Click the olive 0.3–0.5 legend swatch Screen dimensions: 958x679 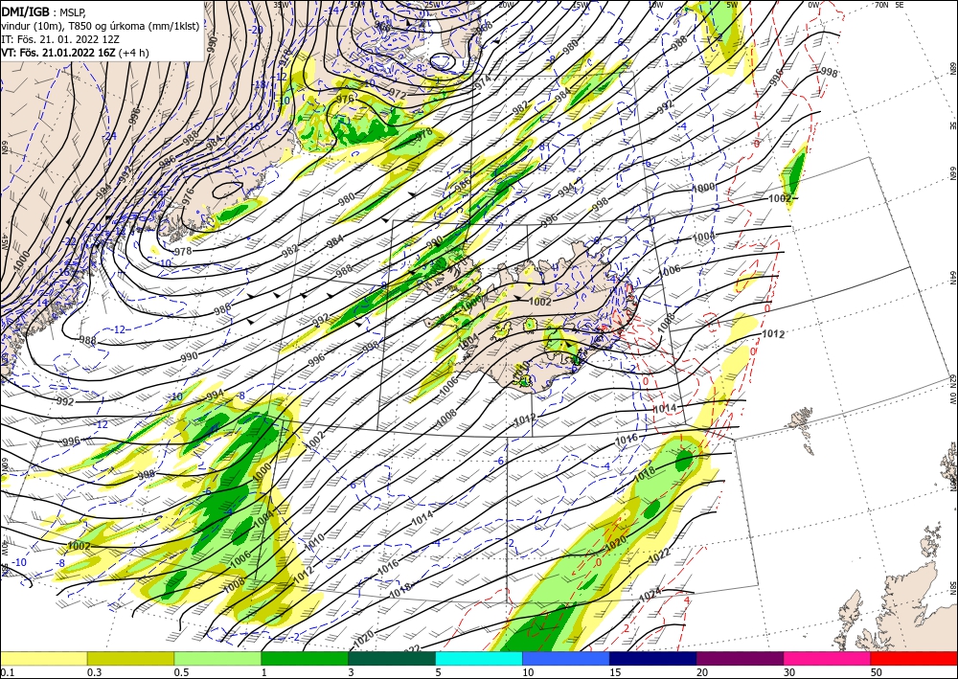130,658
